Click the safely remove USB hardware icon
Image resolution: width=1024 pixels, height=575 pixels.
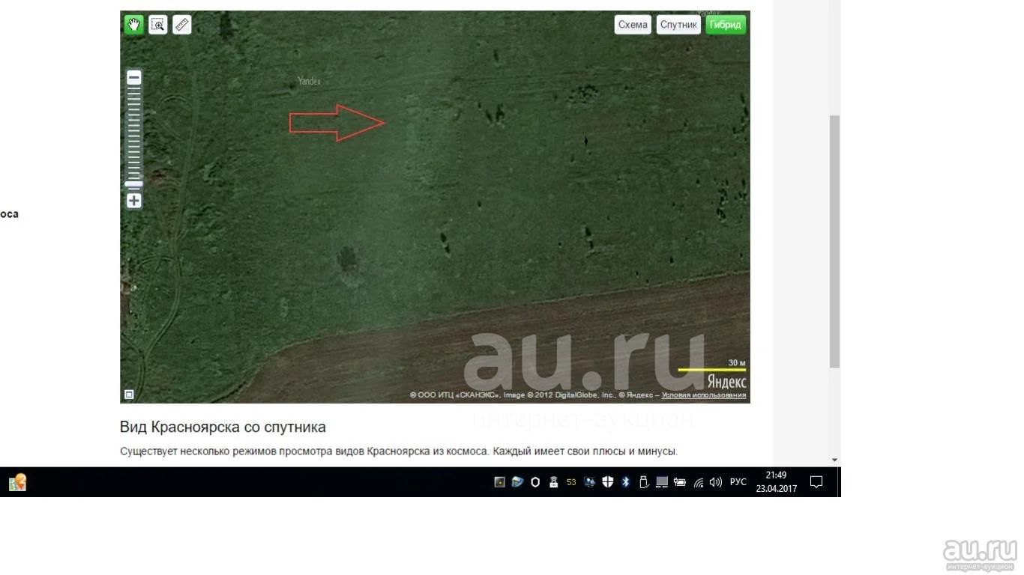tap(643, 482)
